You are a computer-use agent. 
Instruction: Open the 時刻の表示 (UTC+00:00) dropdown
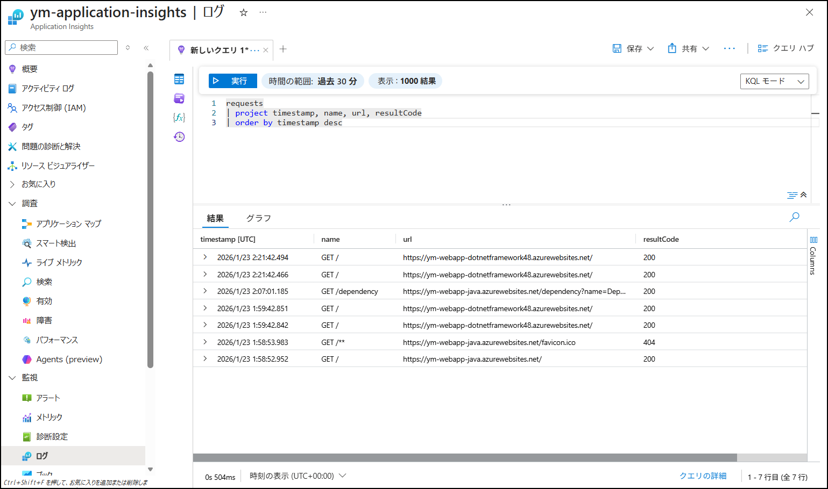pyautogui.click(x=298, y=476)
